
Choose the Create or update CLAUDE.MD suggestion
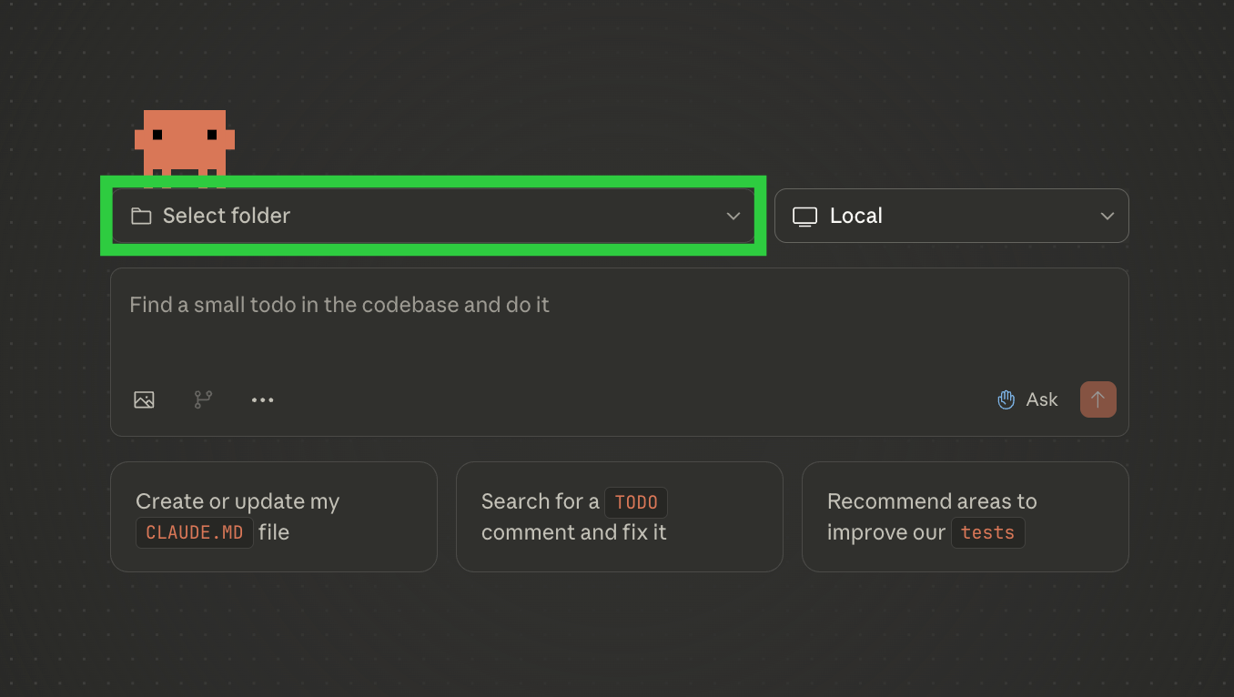(x=273, y=516)
